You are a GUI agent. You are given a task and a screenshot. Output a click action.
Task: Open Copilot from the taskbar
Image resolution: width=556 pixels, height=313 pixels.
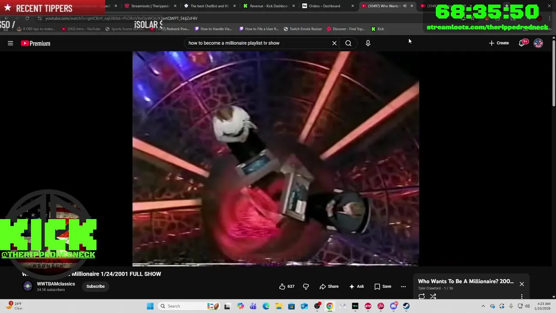pyautogui.click(x=240, y=306)
